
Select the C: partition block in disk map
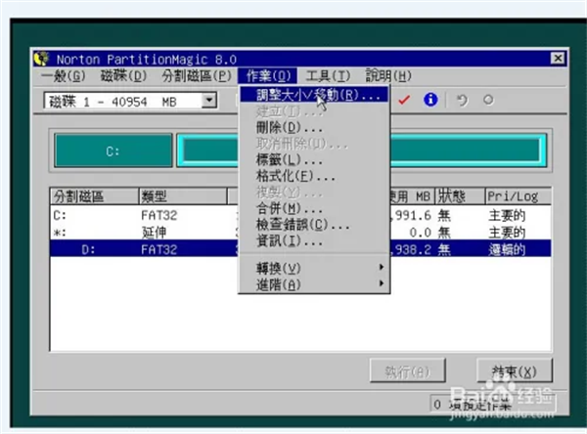113,151
